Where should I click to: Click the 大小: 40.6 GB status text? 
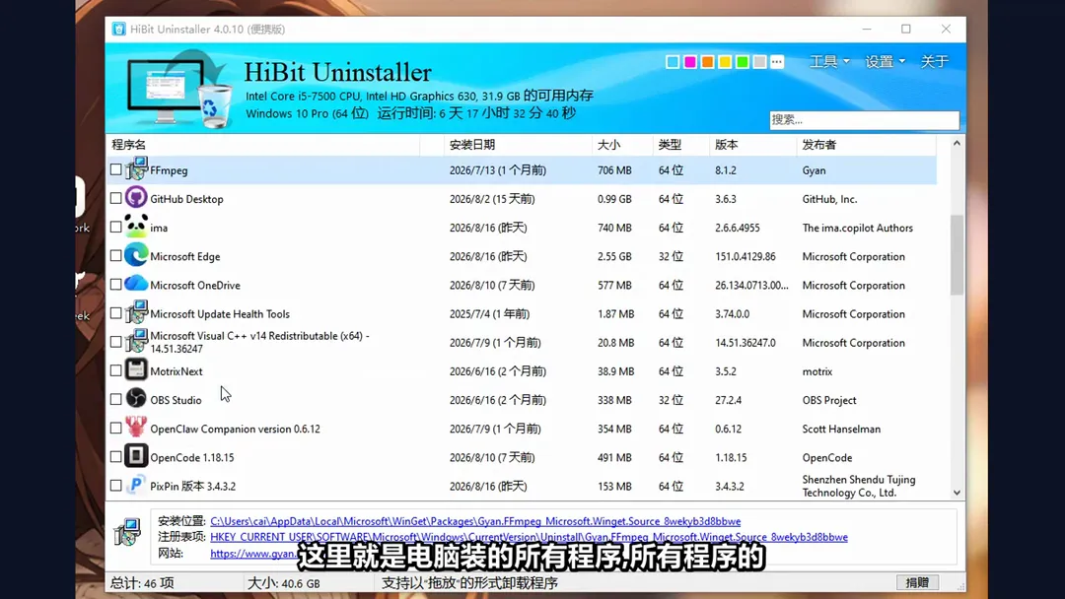(x=283, y=582)
